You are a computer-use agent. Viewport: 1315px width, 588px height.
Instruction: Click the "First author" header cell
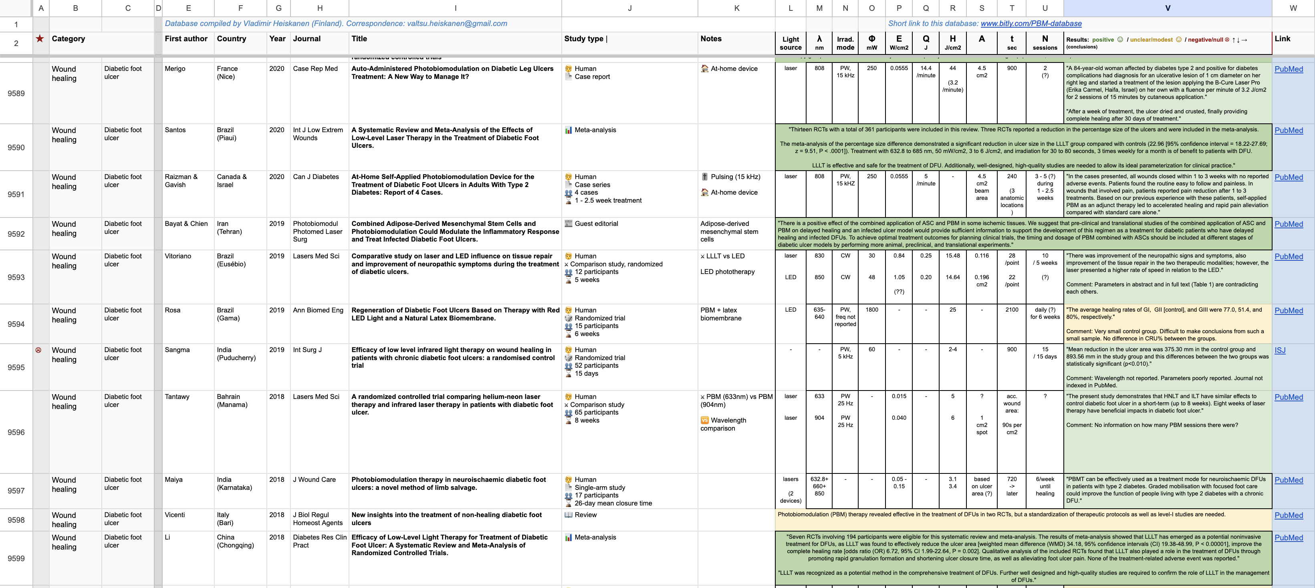tap(188, 43)
